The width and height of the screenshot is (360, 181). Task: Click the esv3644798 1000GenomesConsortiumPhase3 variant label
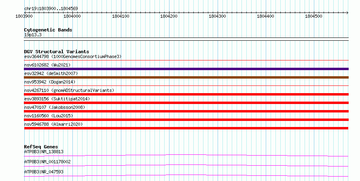coord(73,56)
